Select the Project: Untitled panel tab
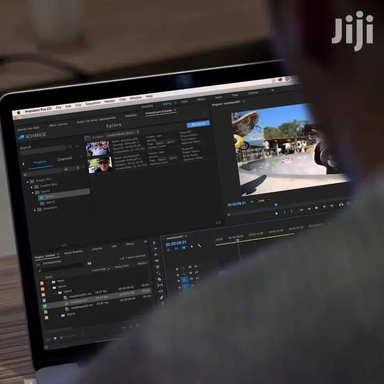384x384 pixels. pyautogui.click(x=45, y=257)
